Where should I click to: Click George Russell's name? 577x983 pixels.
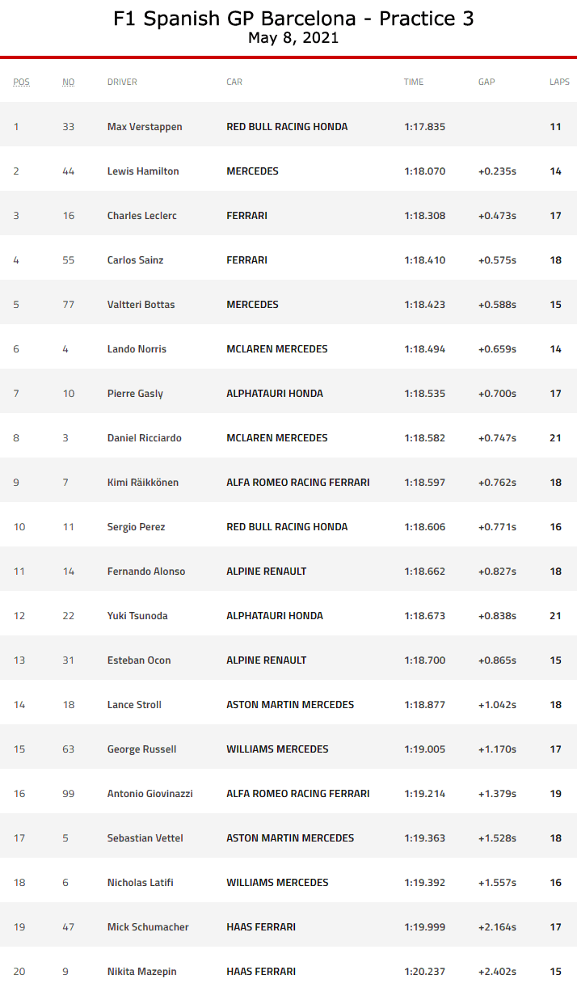(141, 749)
